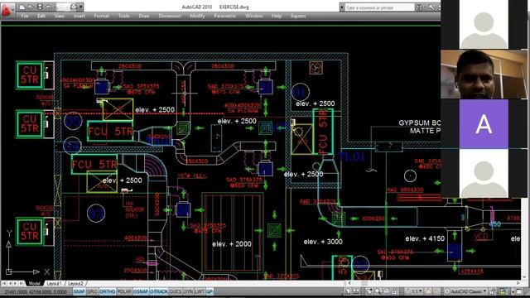530x298 pixels.
Task: Toggle POLAR tracking in status bar
Action: point(124,291)
